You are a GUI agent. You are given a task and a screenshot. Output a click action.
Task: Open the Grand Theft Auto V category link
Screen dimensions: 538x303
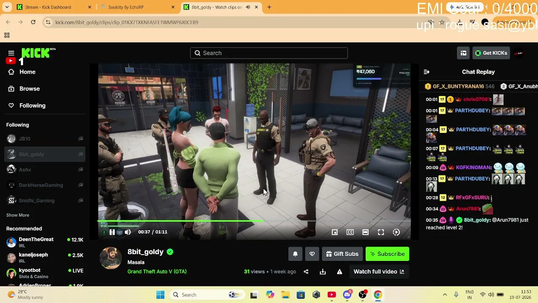point(157,272)
